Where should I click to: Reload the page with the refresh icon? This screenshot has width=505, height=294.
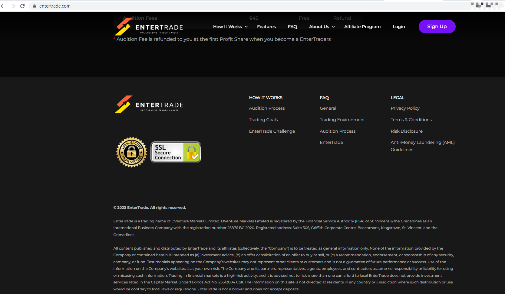click(x=22, y=6)
